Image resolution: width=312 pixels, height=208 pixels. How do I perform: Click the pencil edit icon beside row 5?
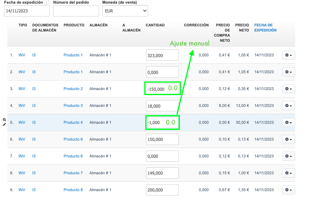click(x=4, y=125)
